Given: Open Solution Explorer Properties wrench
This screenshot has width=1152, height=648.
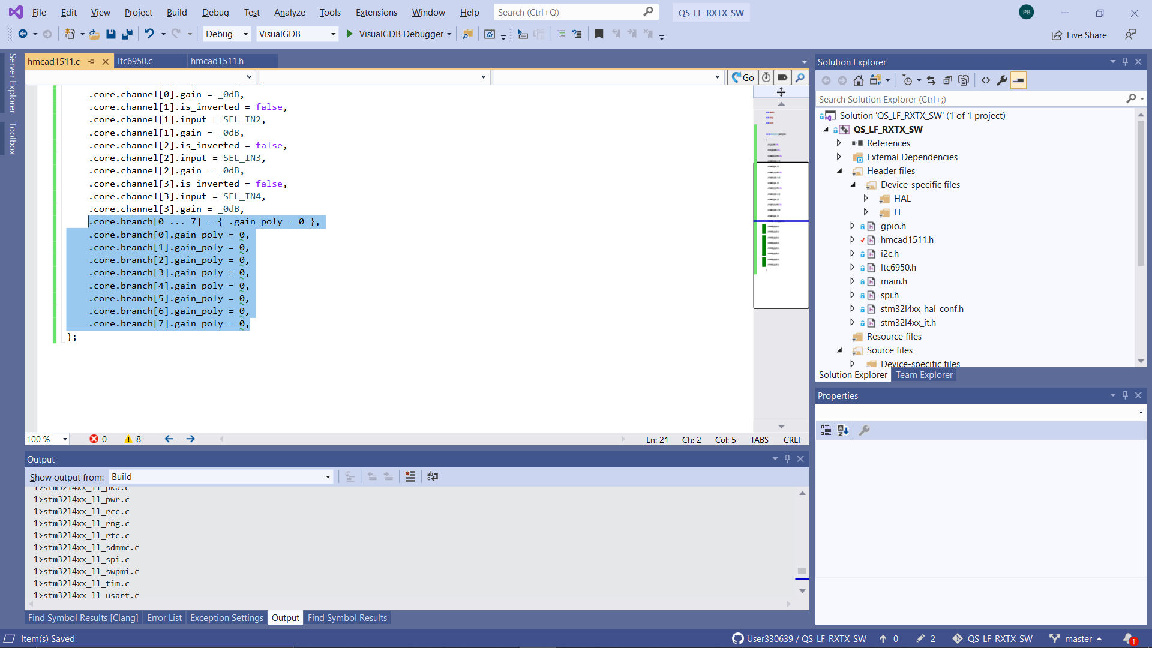Looking at the screenshot, I should [x=1002, y=80].
